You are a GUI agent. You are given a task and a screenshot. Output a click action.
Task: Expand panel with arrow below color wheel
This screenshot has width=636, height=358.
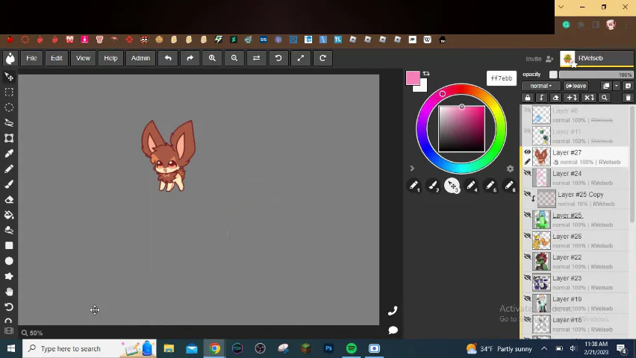tap(411, 169)
